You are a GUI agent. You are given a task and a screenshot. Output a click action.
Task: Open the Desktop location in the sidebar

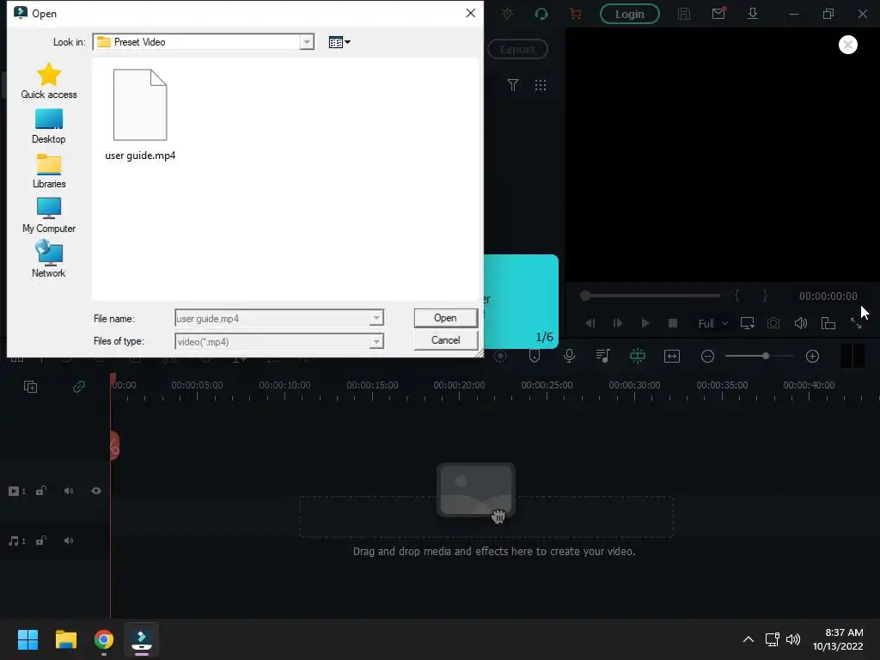click(x=49, y=126)
